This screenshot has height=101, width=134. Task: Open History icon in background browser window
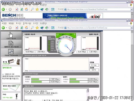pos(47,9)
